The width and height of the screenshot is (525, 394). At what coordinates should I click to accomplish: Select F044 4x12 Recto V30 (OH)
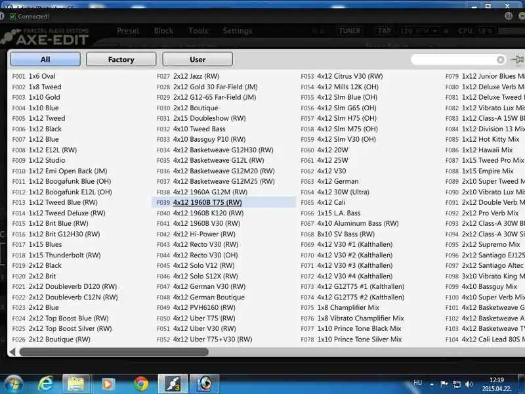198,255
